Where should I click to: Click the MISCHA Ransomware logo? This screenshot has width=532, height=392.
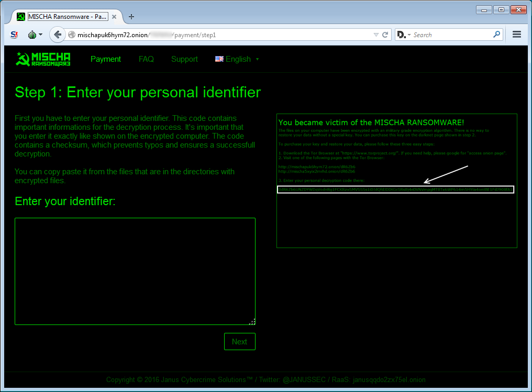coord(43,59)
